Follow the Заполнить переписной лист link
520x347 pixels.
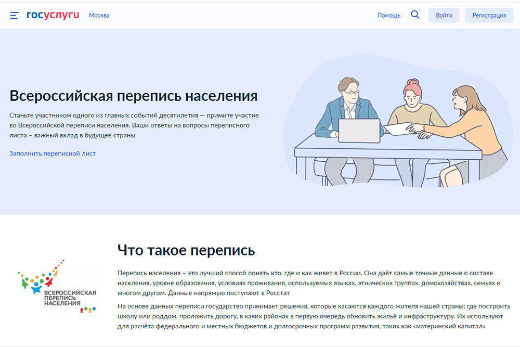52,153
